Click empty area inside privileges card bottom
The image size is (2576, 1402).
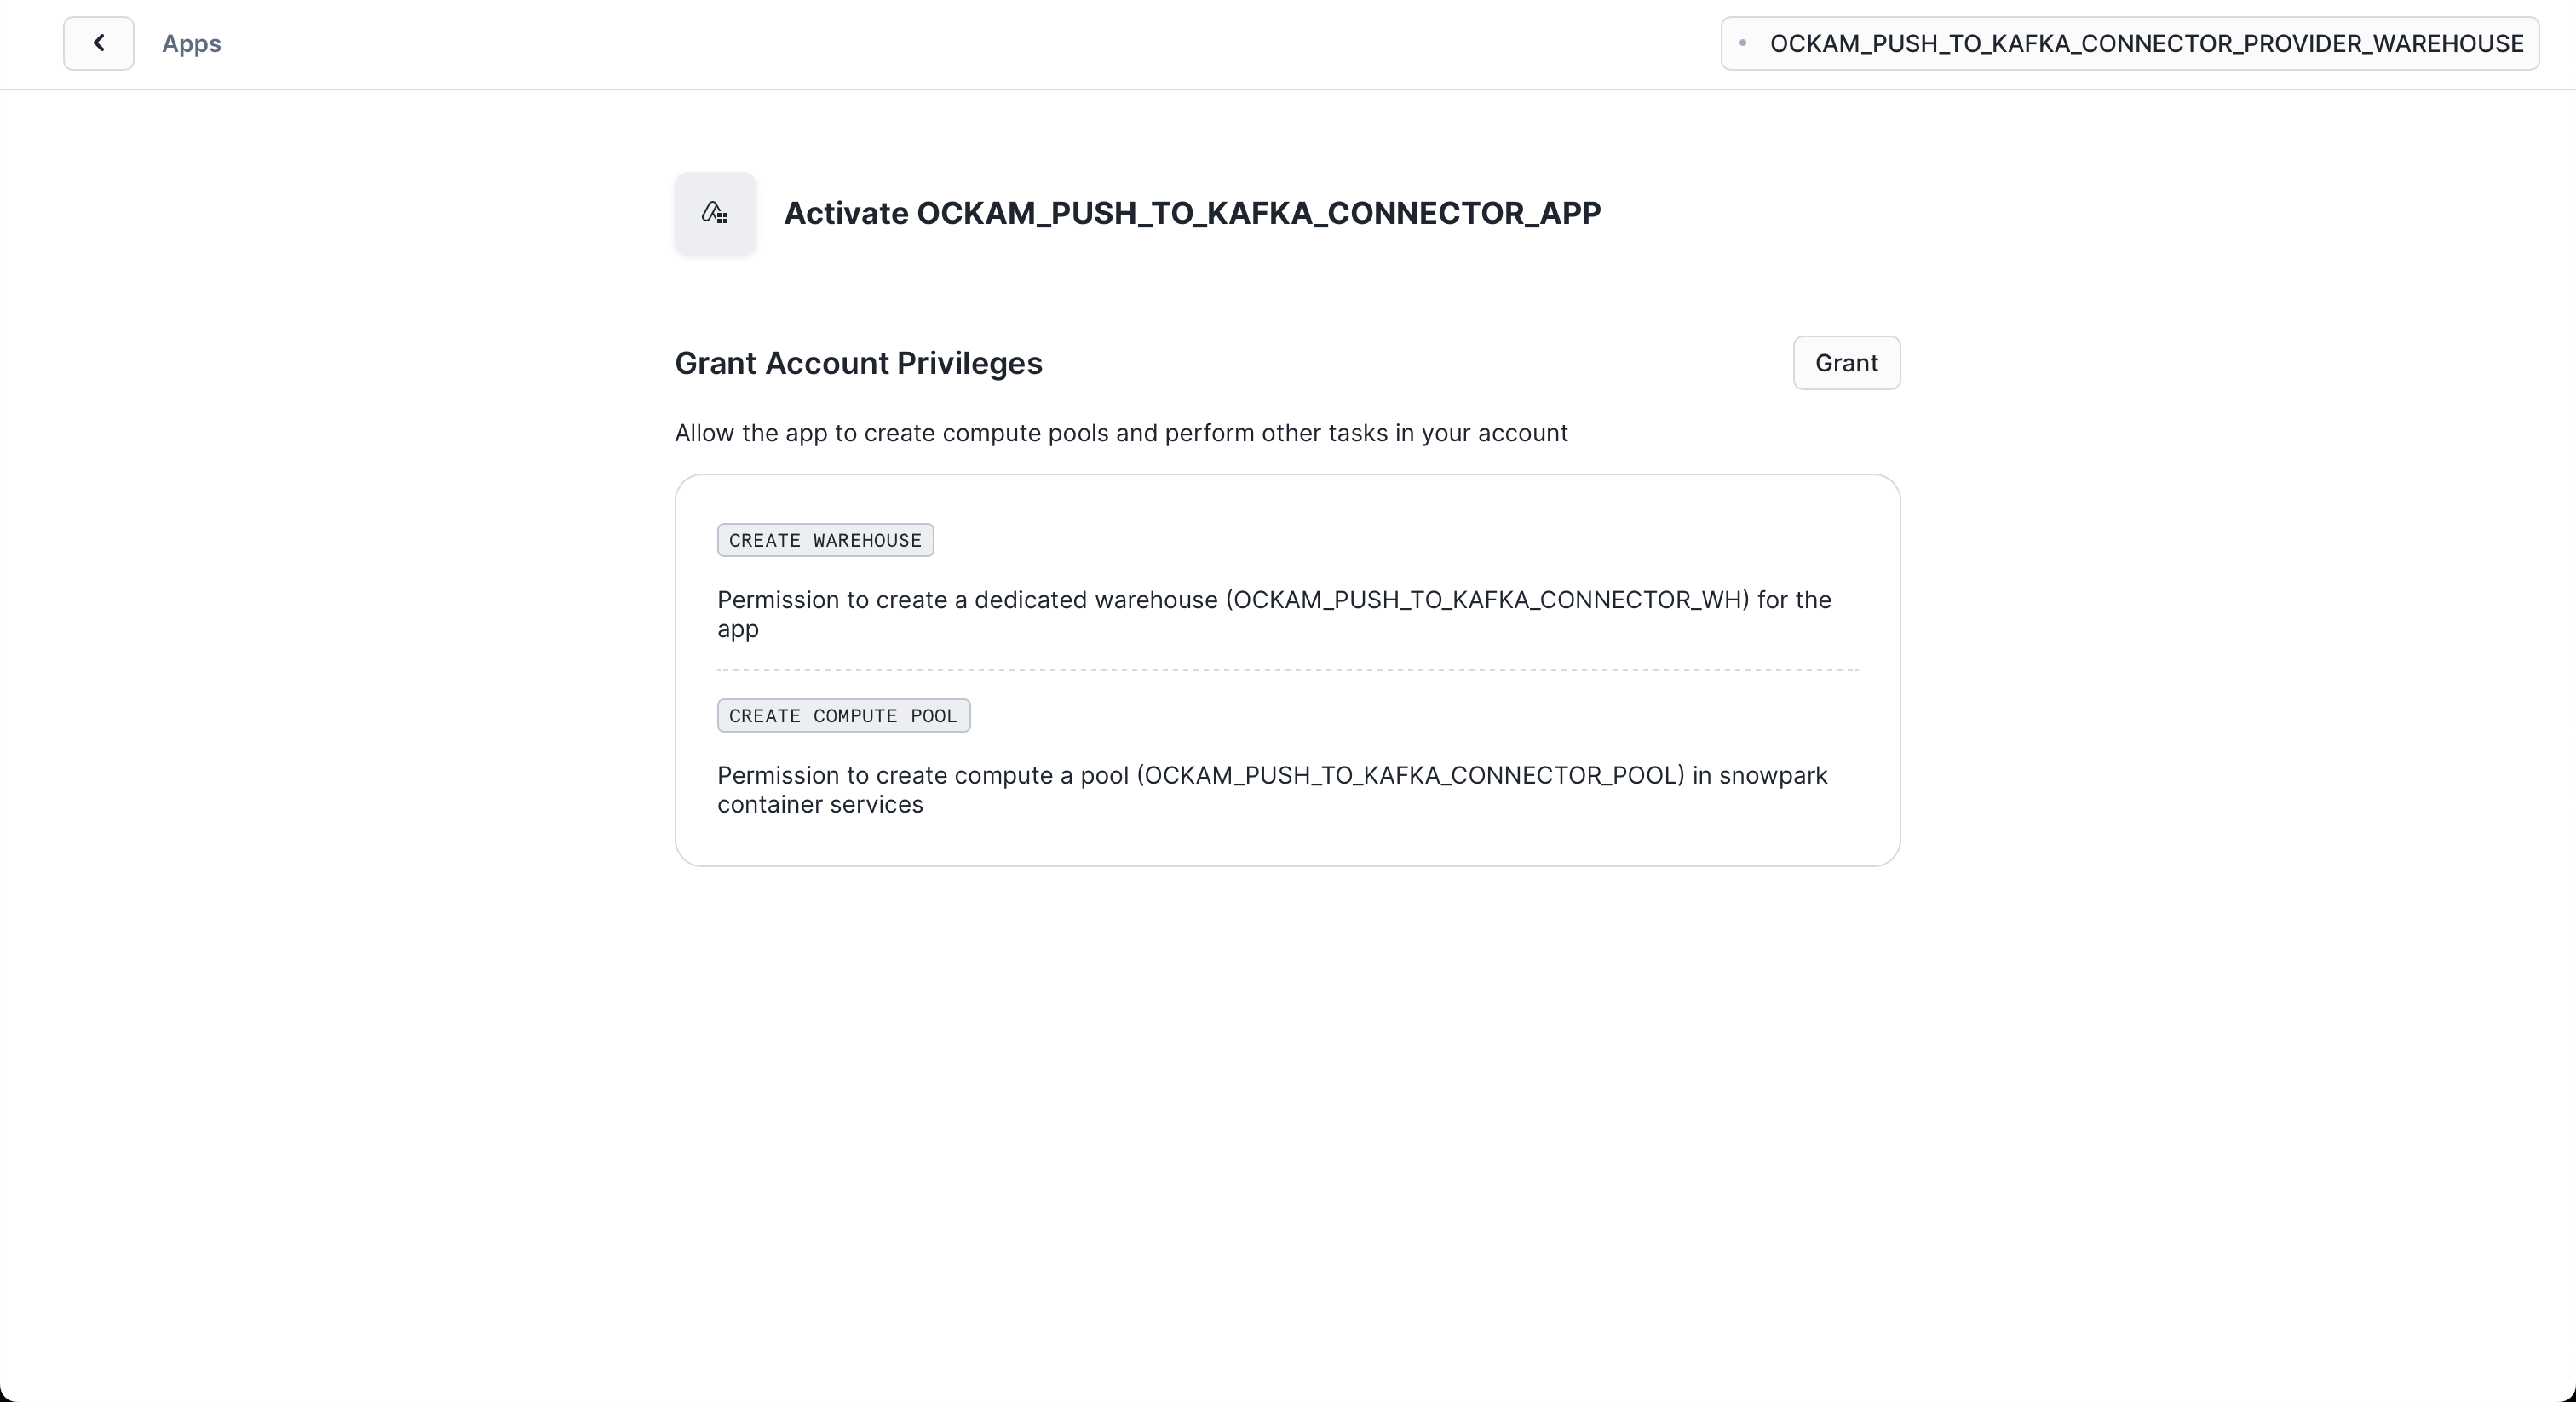[x=1287, y=842]
